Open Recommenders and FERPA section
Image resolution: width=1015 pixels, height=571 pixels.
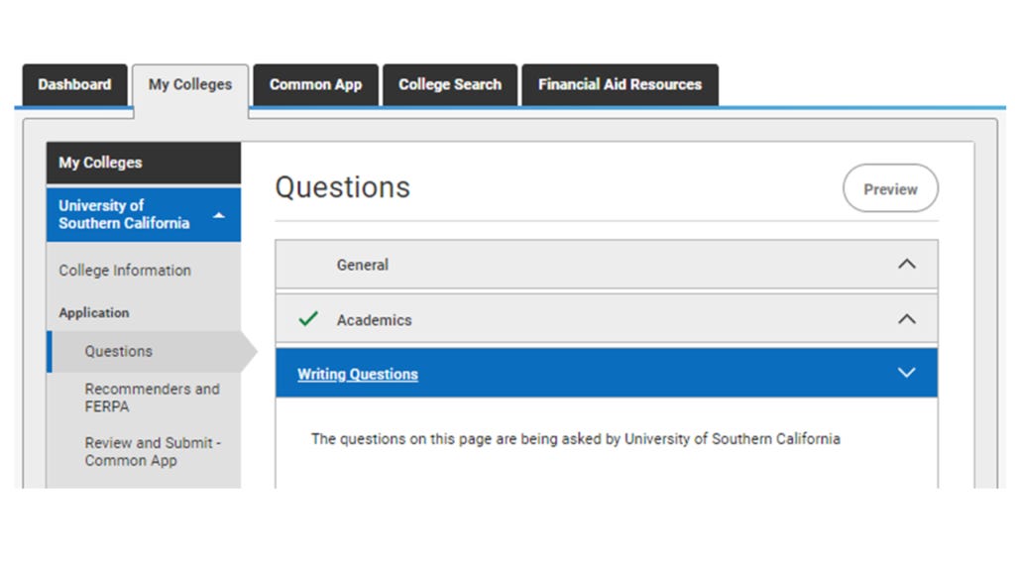(x=154, y=398)
